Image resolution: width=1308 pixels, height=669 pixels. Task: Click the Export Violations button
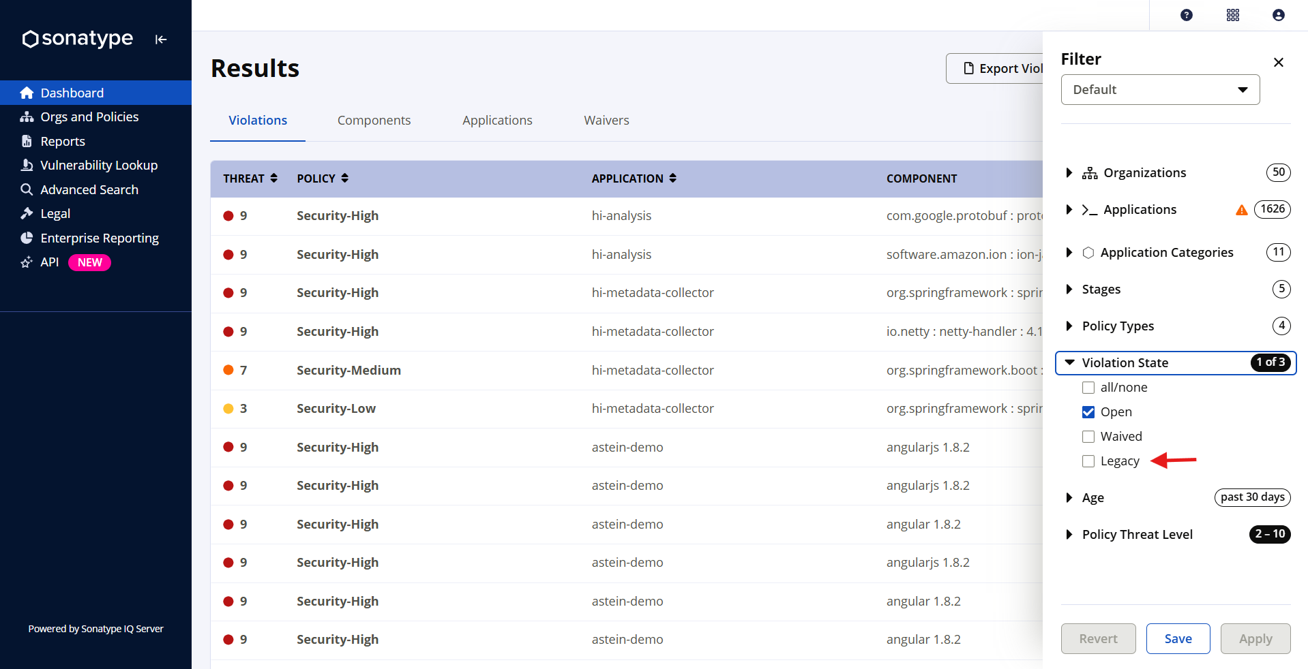(x=996, y=68)
